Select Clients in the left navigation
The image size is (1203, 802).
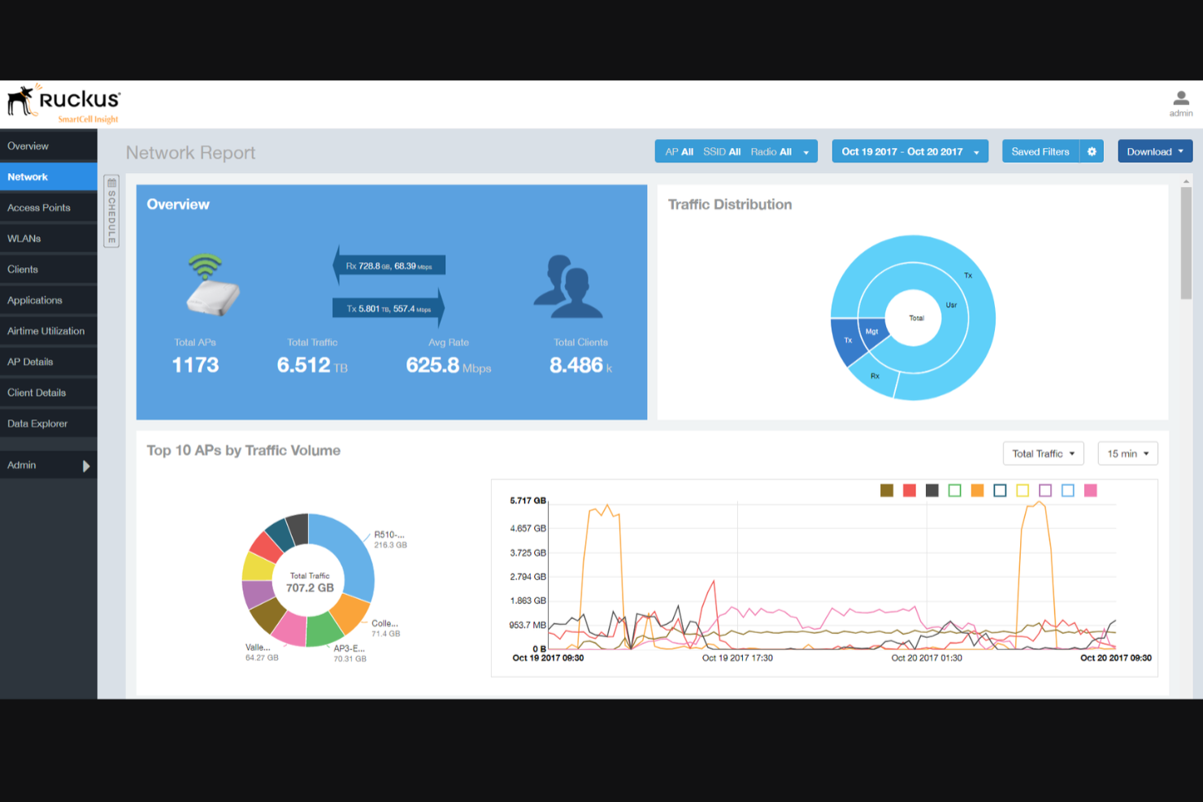tap(22, 269)
